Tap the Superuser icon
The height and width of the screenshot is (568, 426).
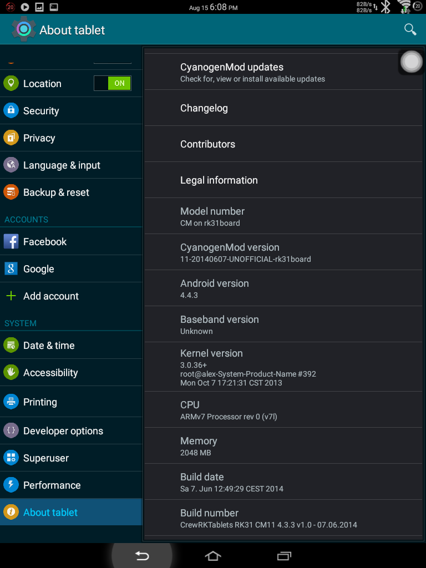click(x=11, y=458)
